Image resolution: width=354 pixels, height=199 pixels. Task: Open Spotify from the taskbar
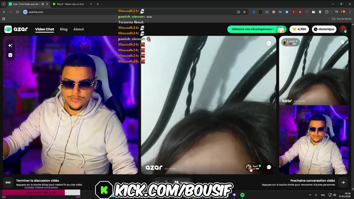[242, 195]
